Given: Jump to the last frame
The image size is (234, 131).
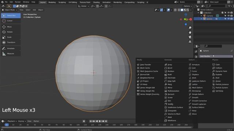Looking at the screenshot, I should coord(106,121).
